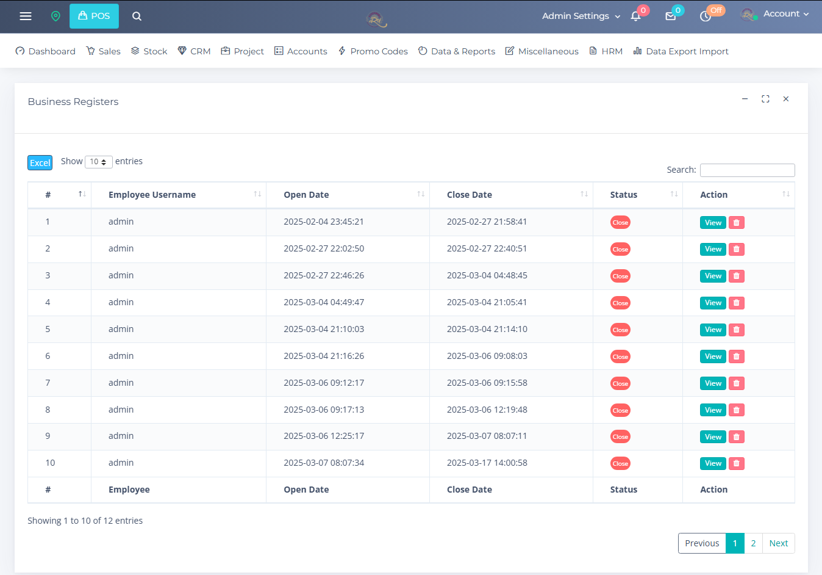The height and width of the screenshot is (575, 822).
Task: Open the Sales menu
Action: pyautogui.click(x=103, y=51)
